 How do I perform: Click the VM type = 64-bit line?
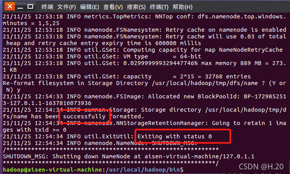102,56
